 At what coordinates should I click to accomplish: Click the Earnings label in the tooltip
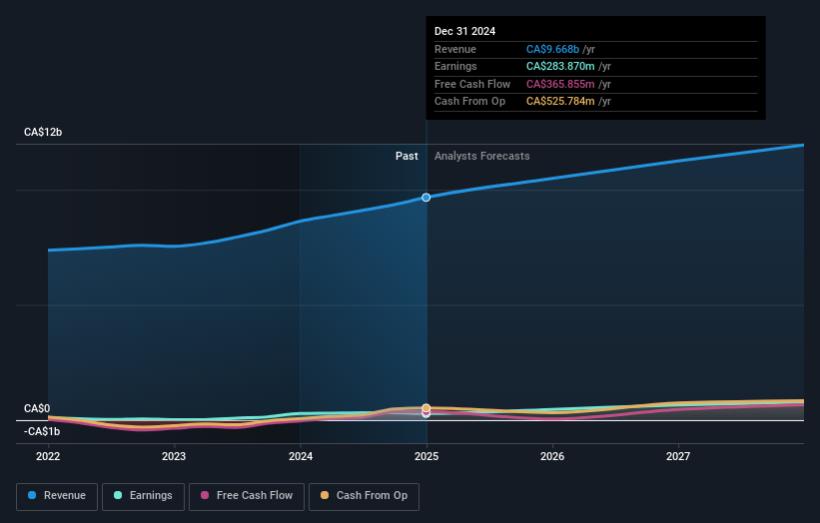click(x=455, y=66)
